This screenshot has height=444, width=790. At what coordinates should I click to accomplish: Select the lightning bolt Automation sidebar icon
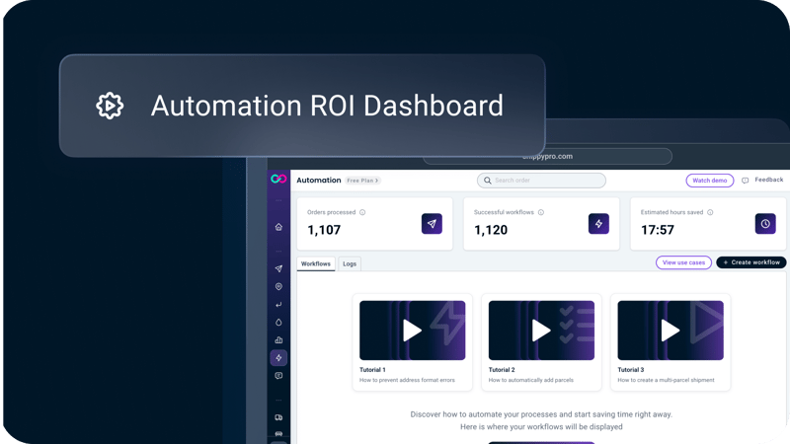point(278,358)
